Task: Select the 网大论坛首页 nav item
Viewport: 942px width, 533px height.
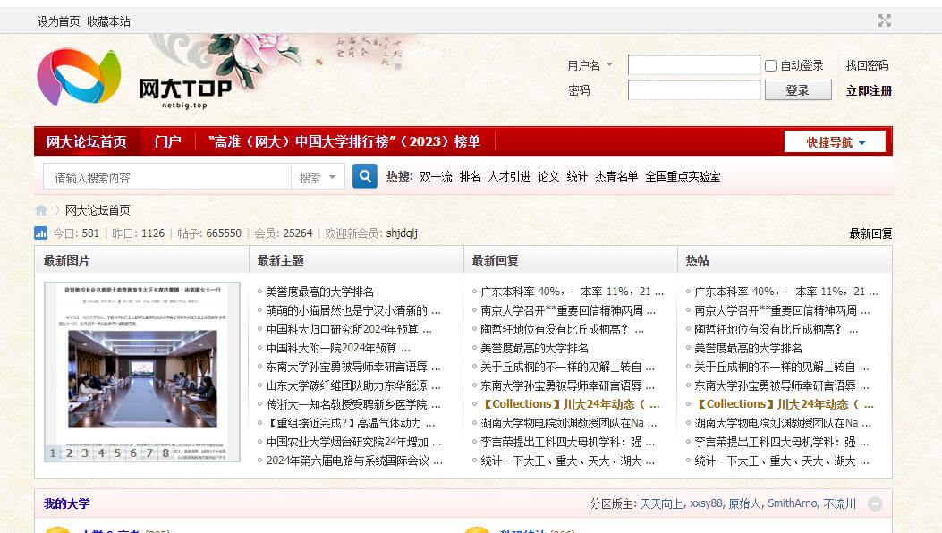Action: point(89,141)
